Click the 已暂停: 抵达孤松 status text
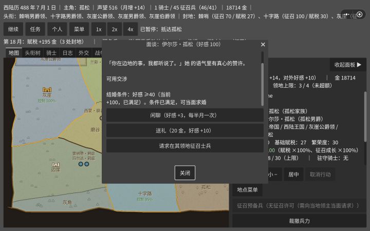 pos(161,29)
